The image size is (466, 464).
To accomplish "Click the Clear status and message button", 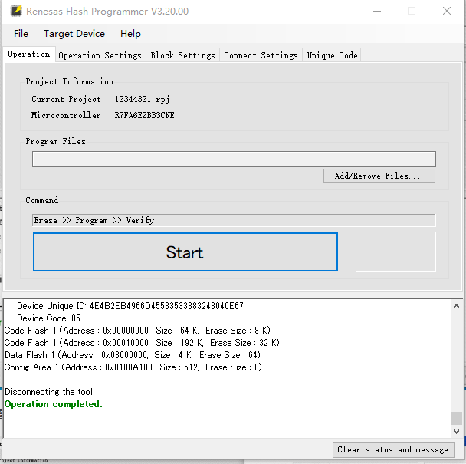I will pos(393,449).
